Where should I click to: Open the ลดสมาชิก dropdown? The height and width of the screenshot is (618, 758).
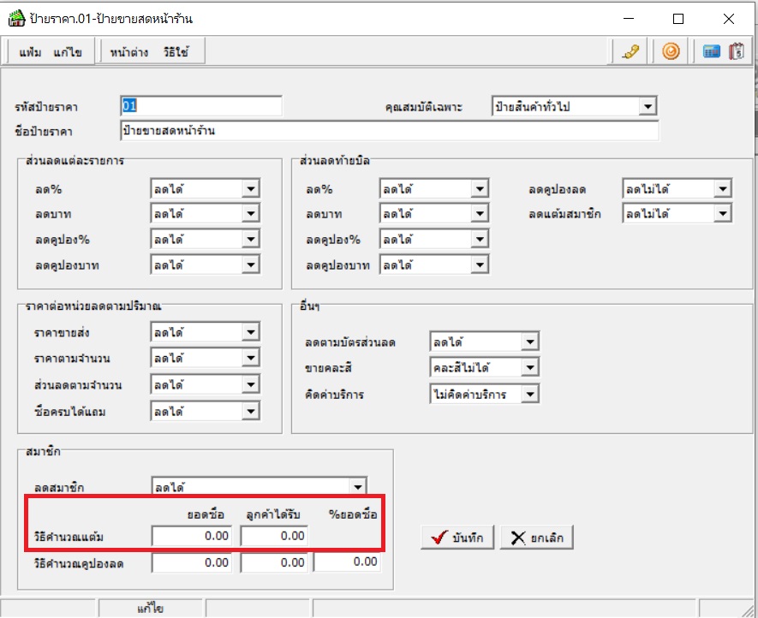tap(357, 486)
